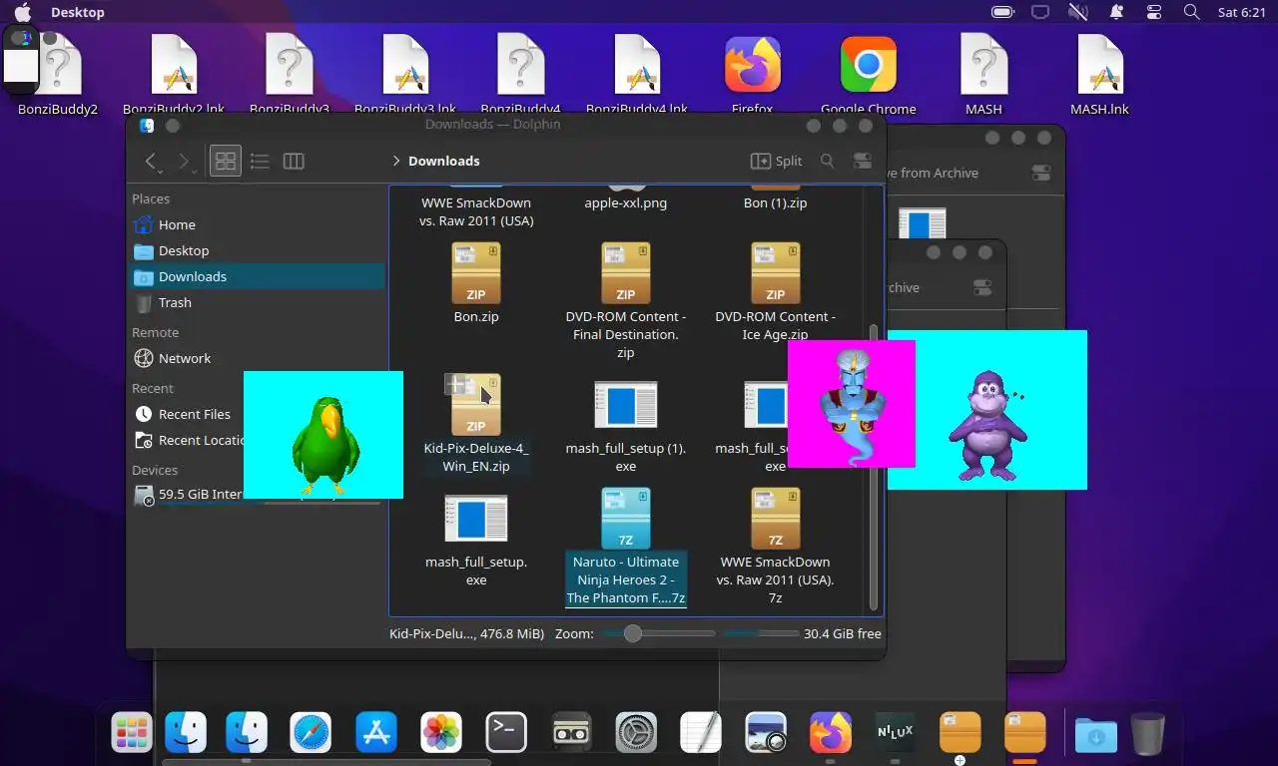Open the text editor notepad in dock
Screen dimensions: 1278x766
click(701, 733)
